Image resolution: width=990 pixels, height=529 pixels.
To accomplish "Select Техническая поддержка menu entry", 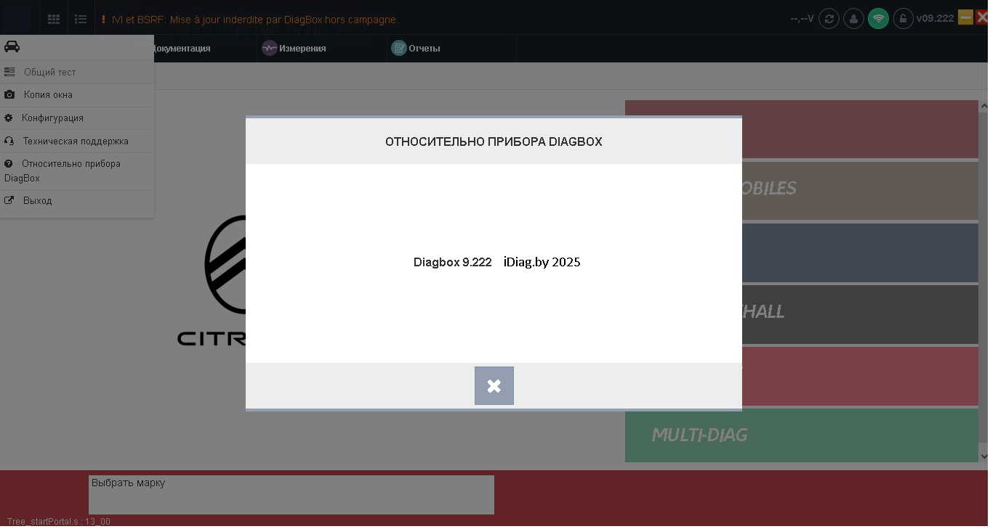I will point(75,142).
